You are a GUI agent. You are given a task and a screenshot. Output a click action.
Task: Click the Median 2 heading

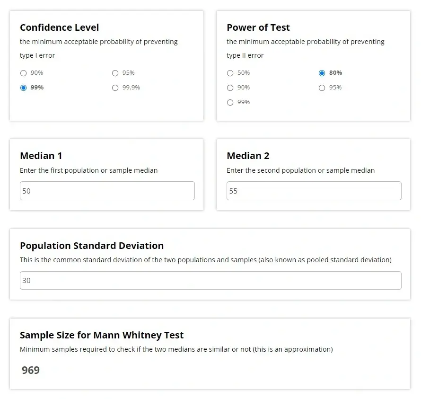click(248, 156)
